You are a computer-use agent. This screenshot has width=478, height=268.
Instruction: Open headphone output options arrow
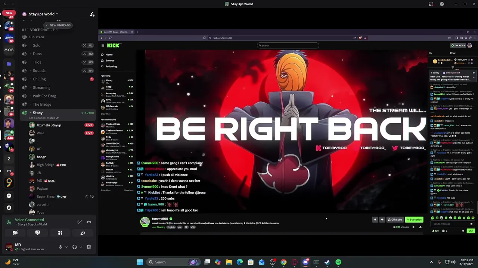(81, 247)
